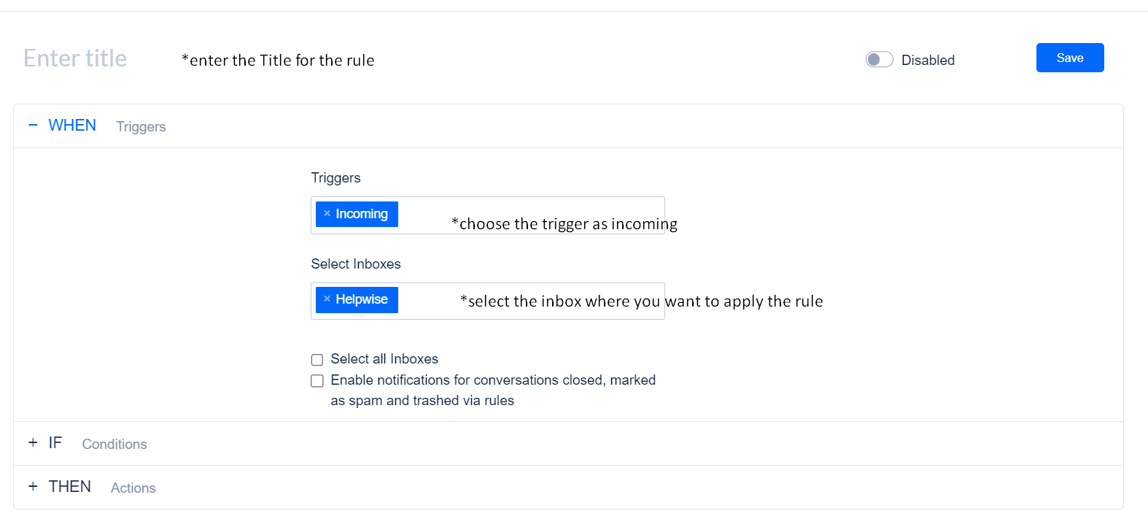
Task: Open the THEN Actions section header
Action: pos(568,487)
